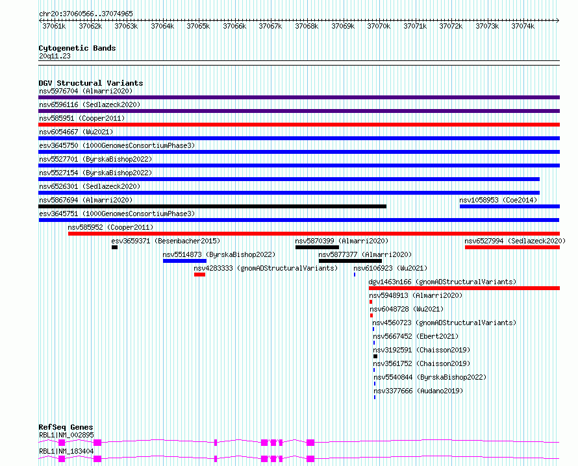Click the RefSeq Genes track title
This screenshot has height=466, width=578.
[x=66, y=427]
